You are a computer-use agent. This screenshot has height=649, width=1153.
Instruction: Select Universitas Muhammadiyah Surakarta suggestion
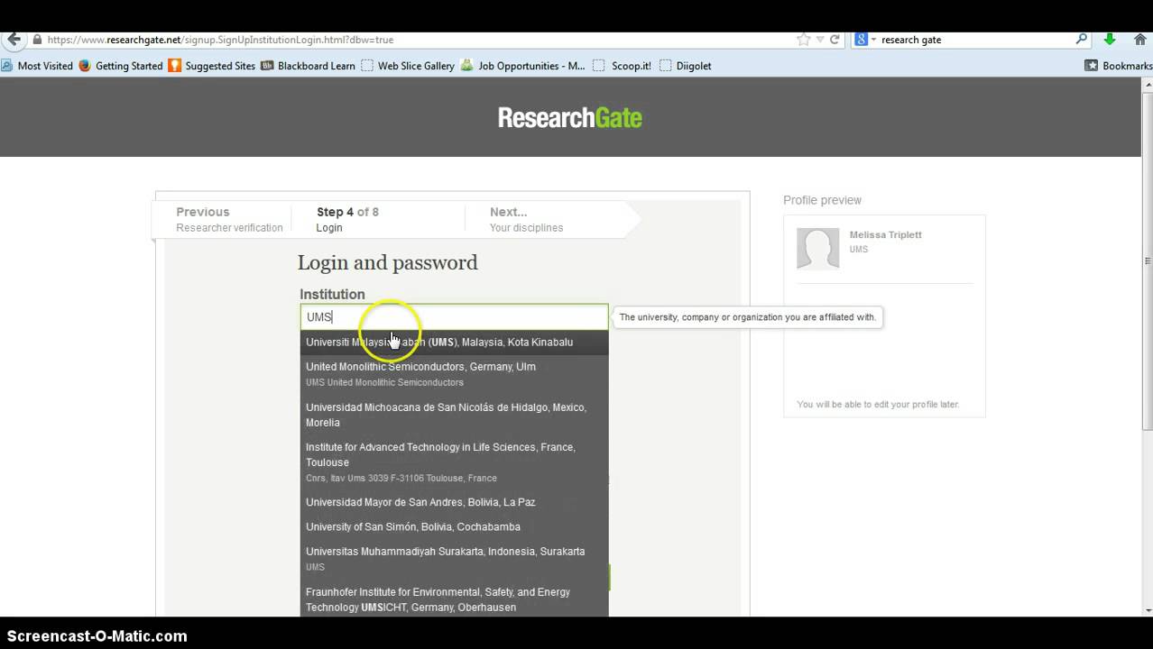click(x=454, y=559)
